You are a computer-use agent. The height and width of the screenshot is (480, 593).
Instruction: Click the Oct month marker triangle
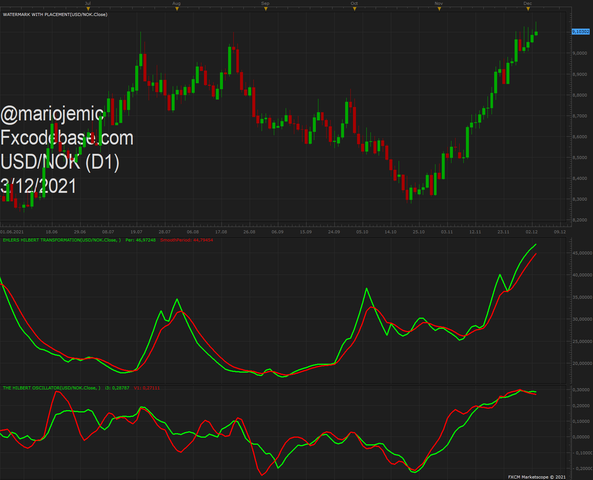pyautogui.click(x=354, y=9)
